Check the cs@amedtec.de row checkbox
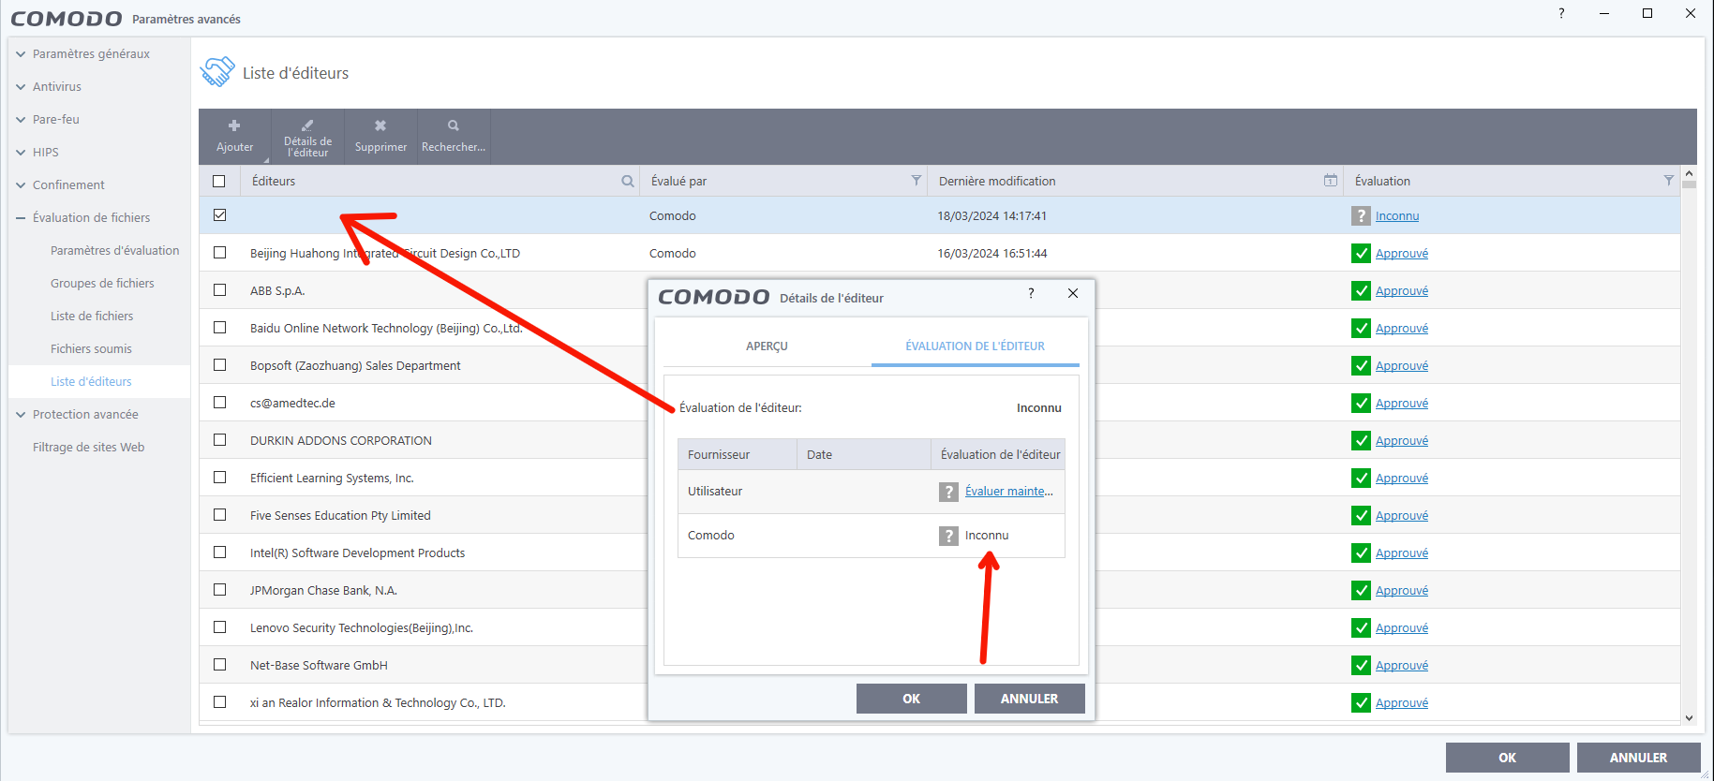This screenshot has height=781, width=1714. click(219, 403)
